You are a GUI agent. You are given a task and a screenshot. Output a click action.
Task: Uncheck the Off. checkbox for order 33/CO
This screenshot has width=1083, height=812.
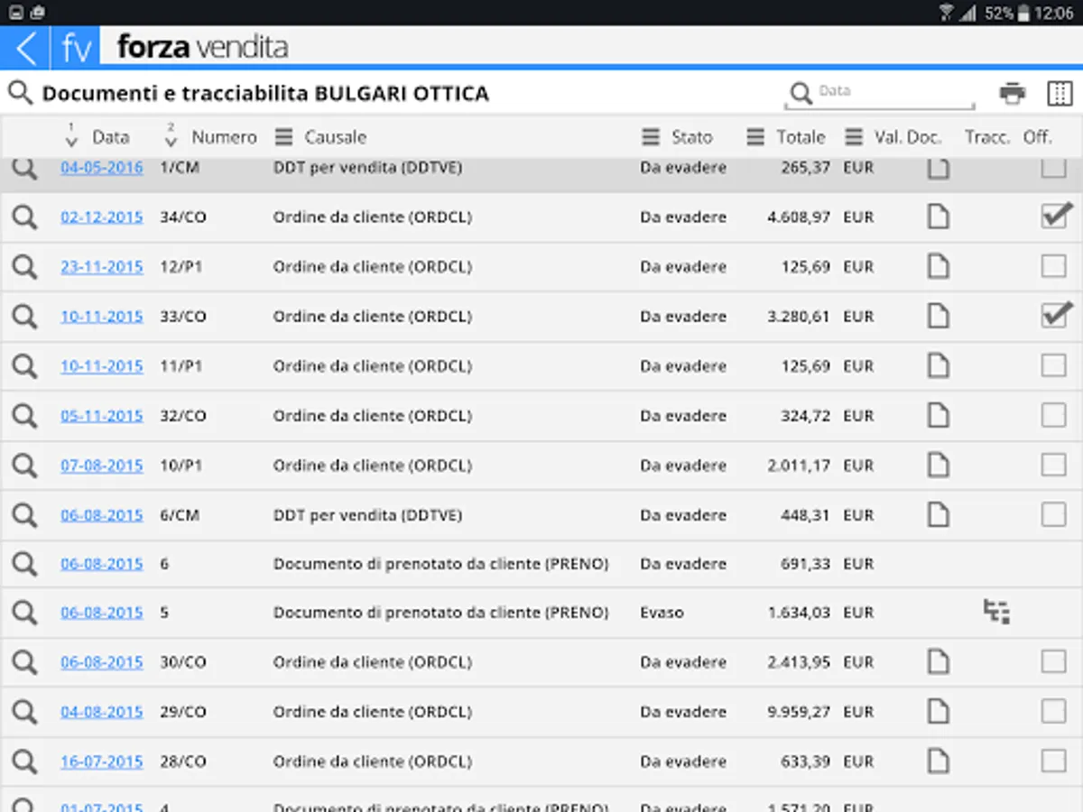coord(1054,316)
